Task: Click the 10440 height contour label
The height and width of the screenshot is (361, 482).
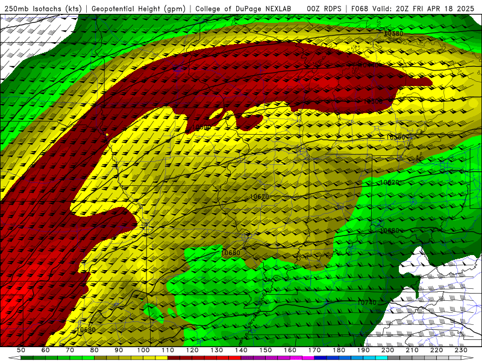Action: 369,66
